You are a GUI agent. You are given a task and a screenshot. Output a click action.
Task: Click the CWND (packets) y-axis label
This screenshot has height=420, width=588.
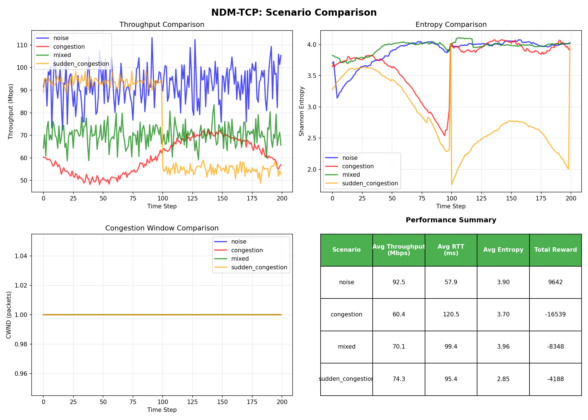(x=9, y=315)
